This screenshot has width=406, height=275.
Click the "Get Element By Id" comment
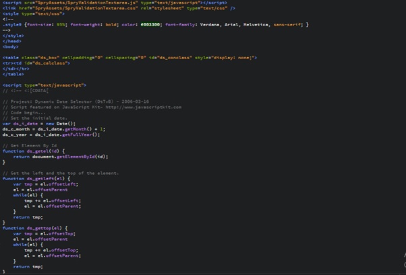pos(30,146)
